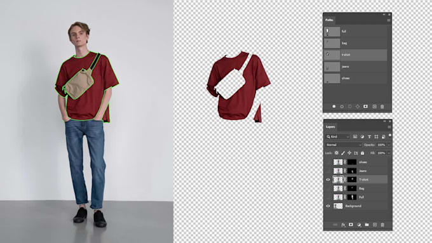This screenshot has height=243, width=432.
Task: Show the shoes layer visibility box
Action: pos(328,162)
